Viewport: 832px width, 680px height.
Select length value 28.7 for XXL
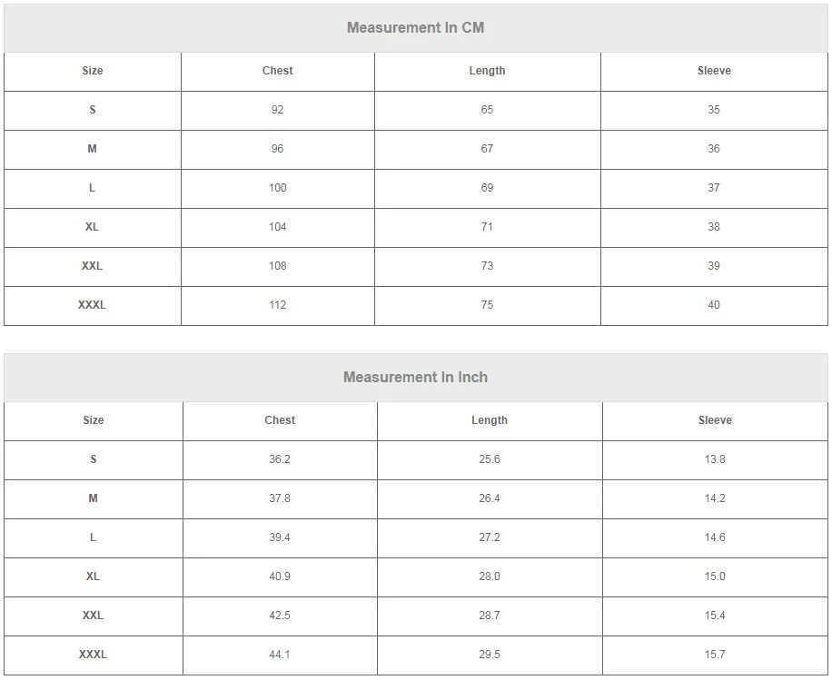(490, 616)
